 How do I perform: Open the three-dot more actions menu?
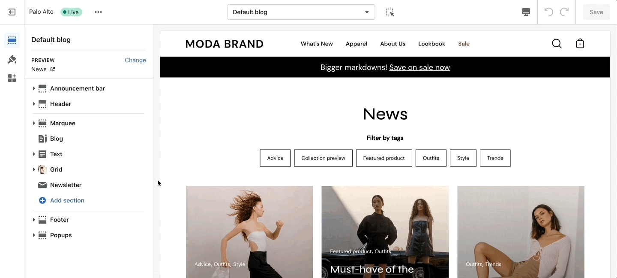[99, 12]
